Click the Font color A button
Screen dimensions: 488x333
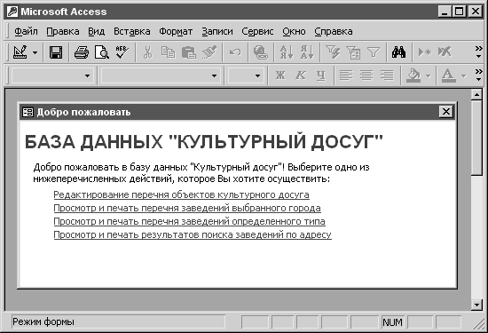click(448, 75)
